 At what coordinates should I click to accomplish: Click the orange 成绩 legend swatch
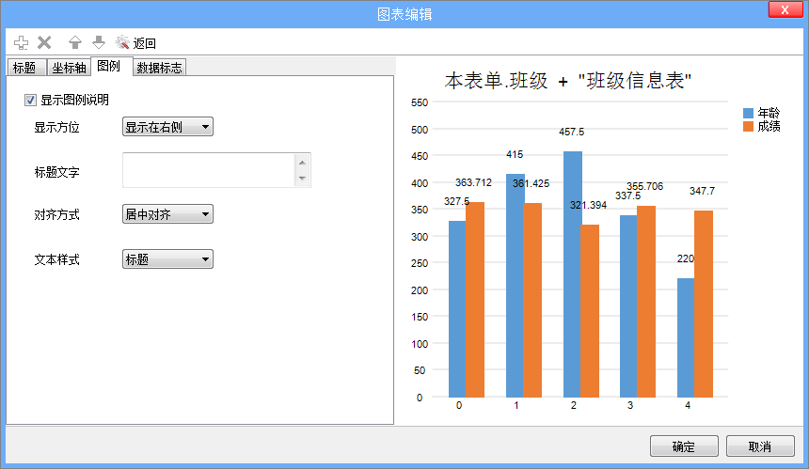pos(748,126)
